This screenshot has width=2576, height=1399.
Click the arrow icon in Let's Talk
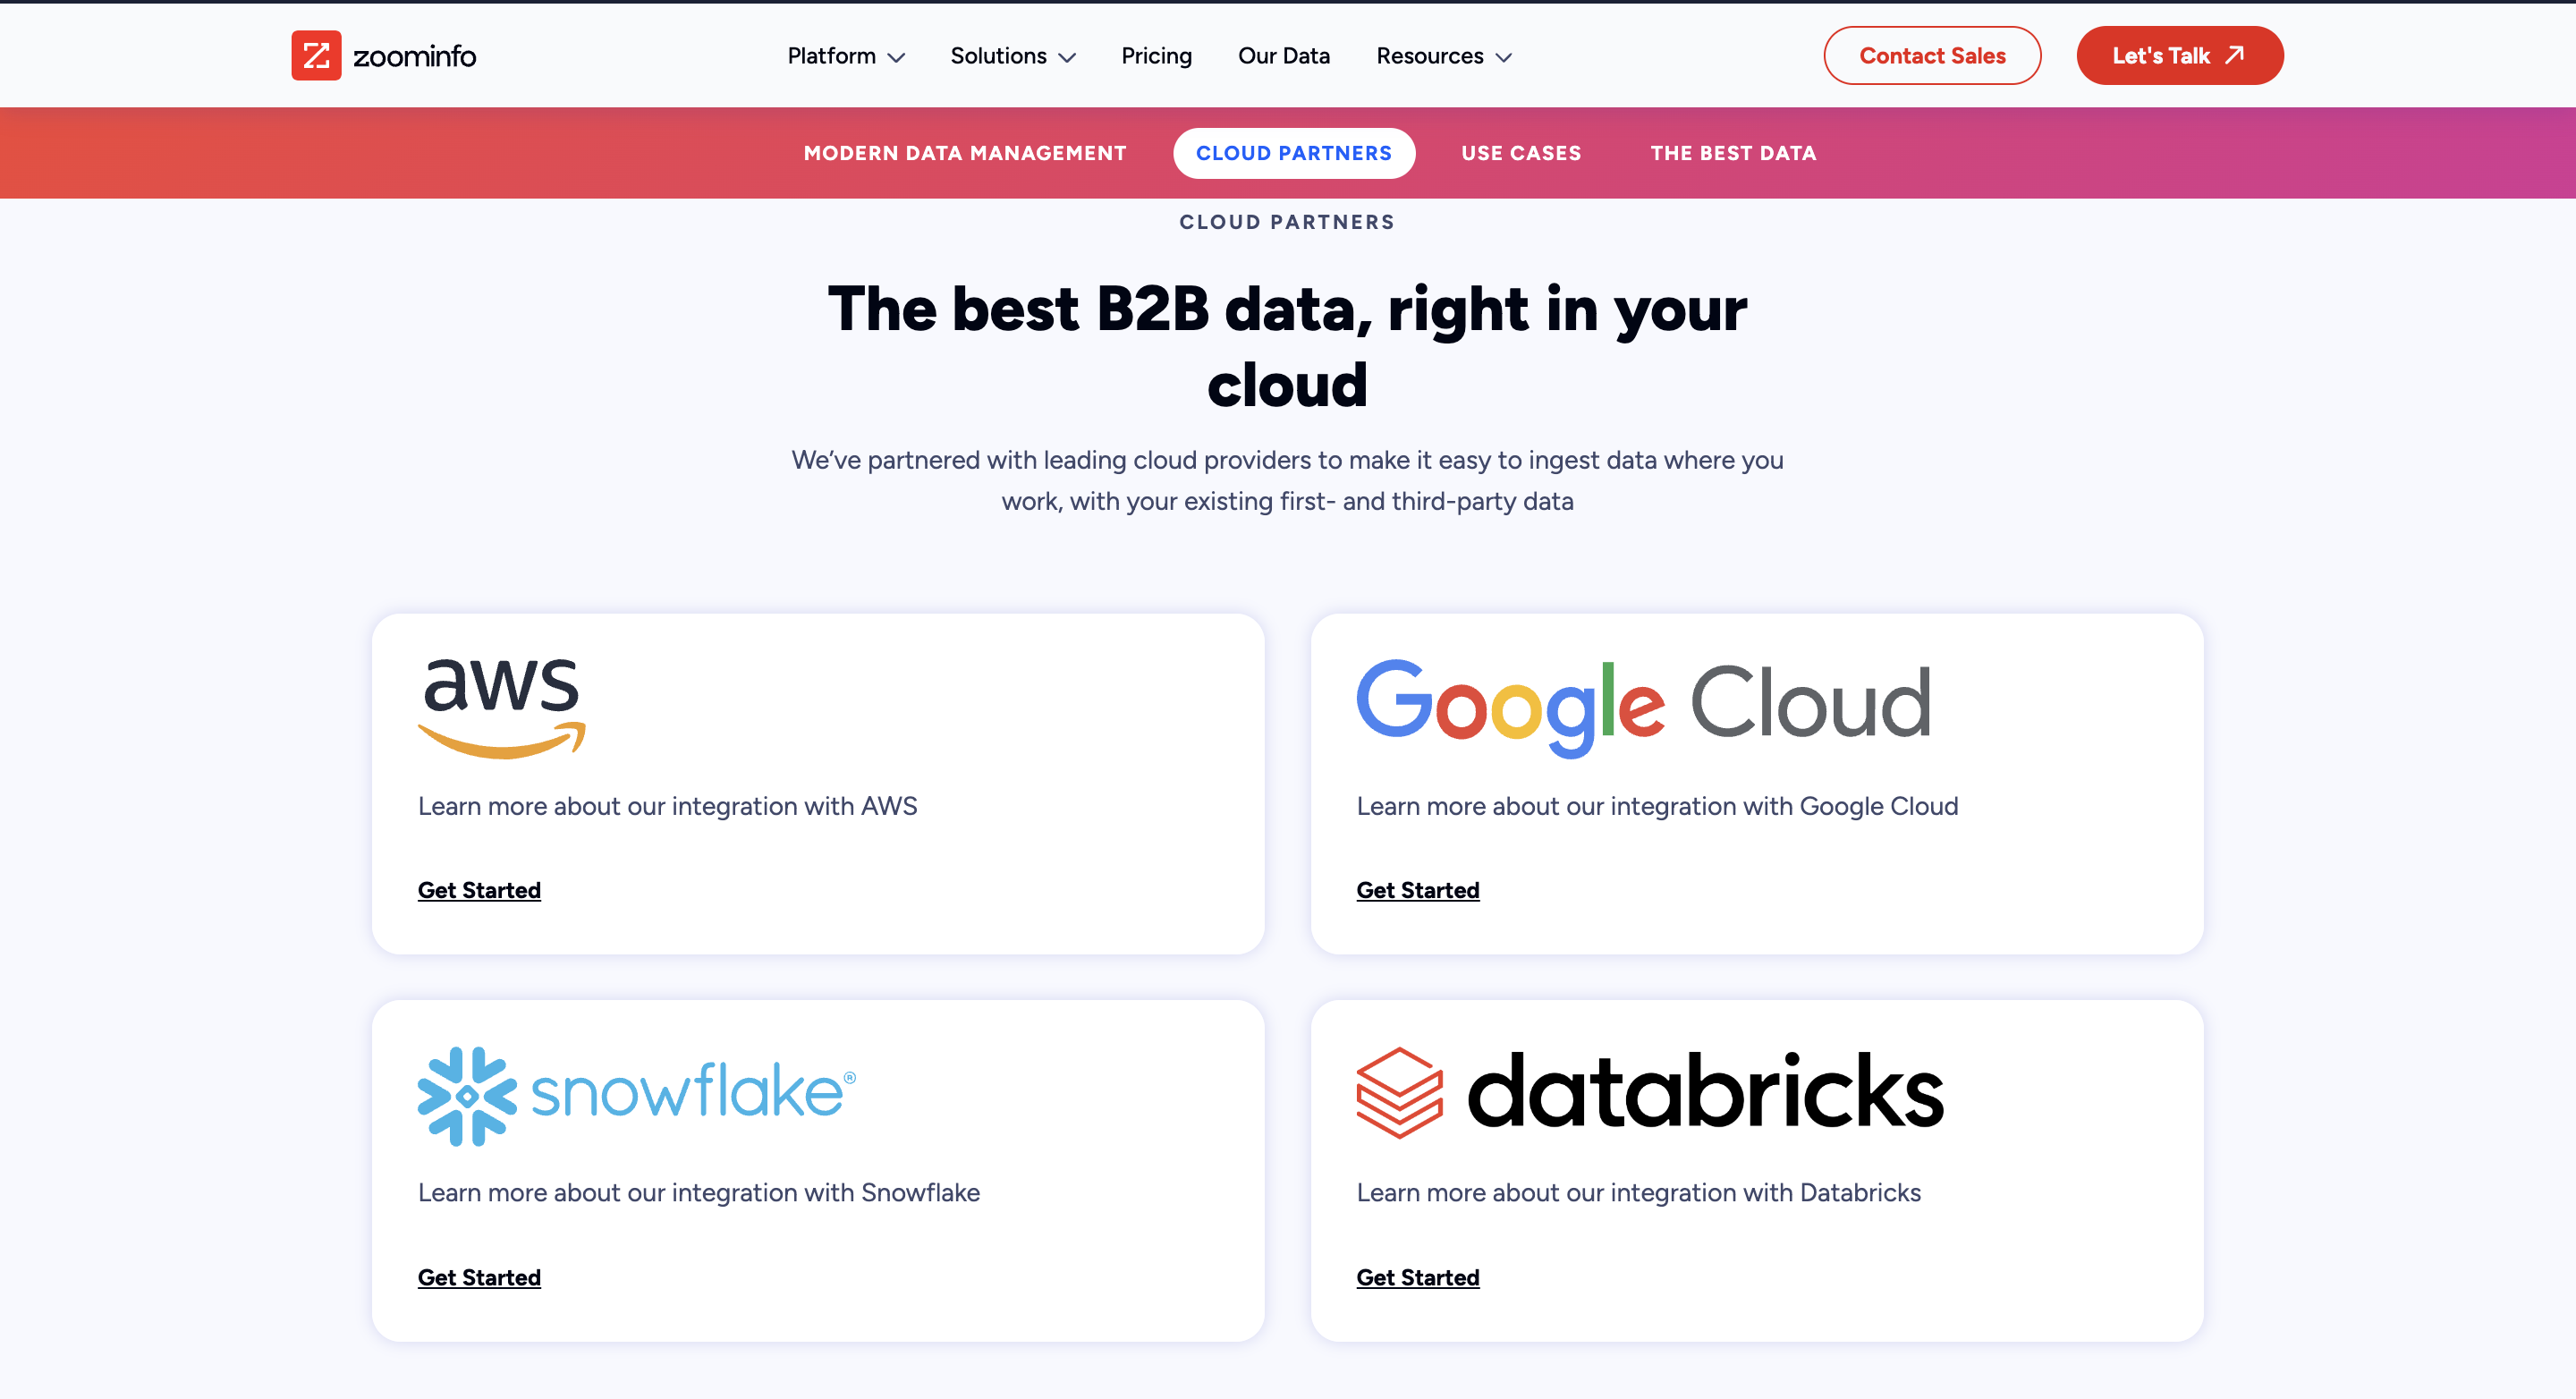[x=2234, y=55]
